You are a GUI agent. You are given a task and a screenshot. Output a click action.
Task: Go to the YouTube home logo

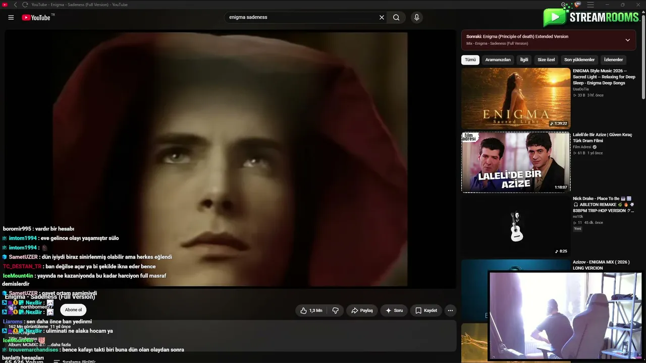(36, 18)
